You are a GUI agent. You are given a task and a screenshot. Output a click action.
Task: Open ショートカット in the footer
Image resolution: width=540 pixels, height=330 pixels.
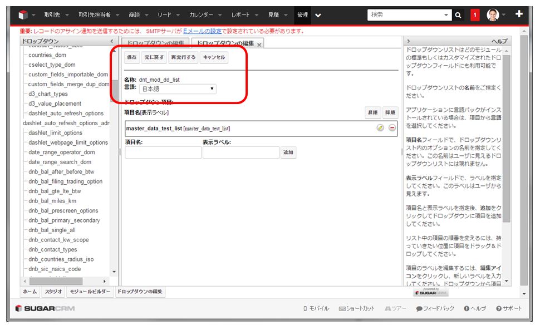[357, 309]
